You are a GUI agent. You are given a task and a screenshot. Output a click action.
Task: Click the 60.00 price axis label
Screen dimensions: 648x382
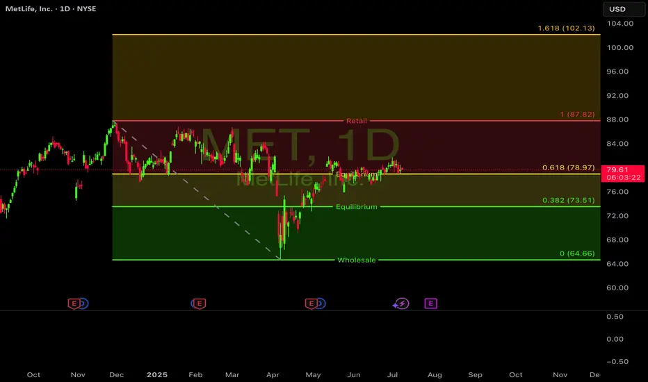coord(617,288)
